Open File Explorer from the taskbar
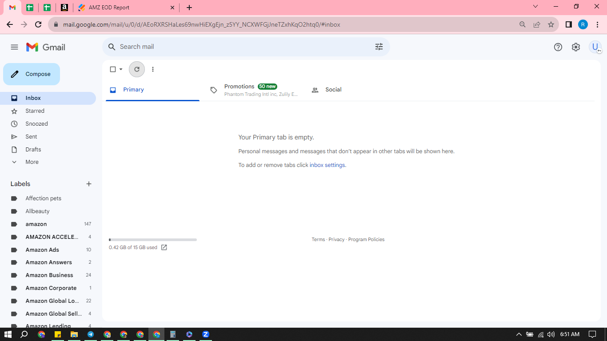The image size is (607, 341). point(74,334)
